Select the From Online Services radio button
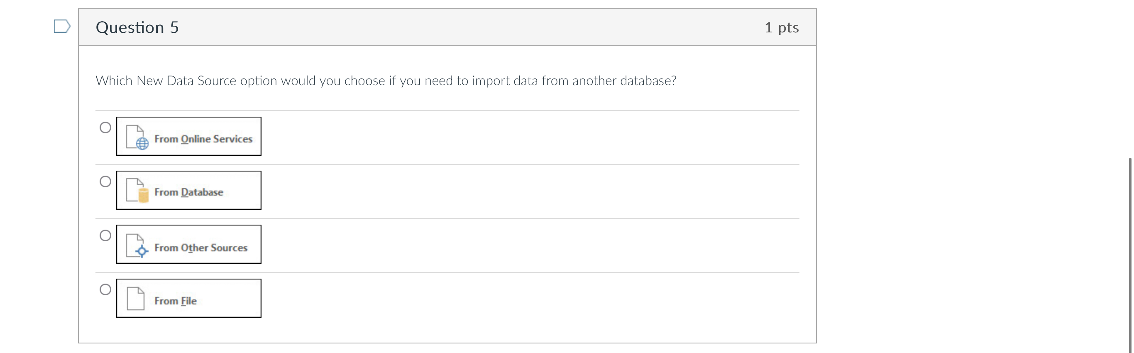 click(105, 128)
